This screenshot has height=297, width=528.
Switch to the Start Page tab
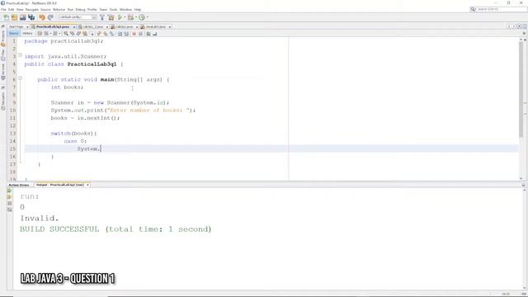point(16,26)
